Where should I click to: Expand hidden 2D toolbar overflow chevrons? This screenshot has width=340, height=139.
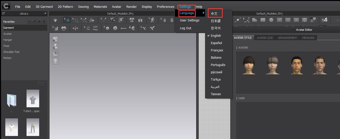(x=337, y=20)
